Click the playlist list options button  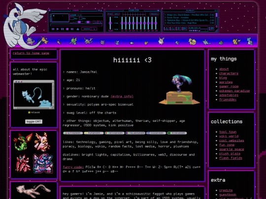(211, 28)
